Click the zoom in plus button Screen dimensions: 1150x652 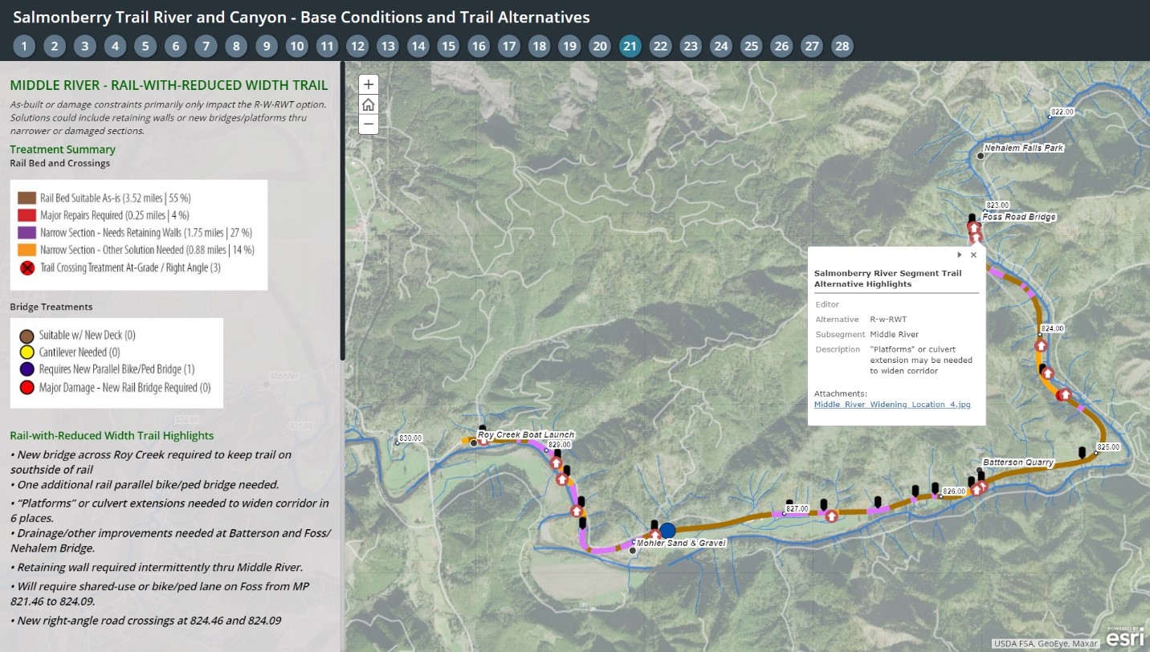[x=368, y=84]
